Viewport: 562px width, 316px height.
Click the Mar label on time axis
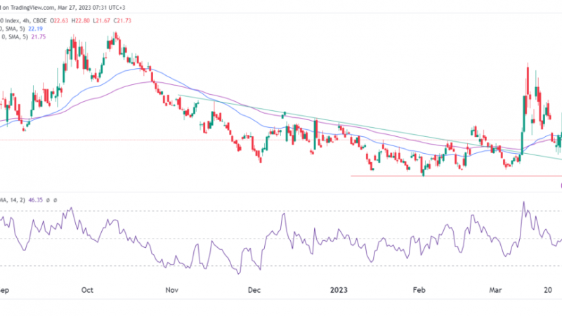click(496, 290)
